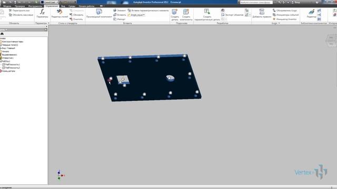The image size is (337, 189).
Task: Click the square cutout on the plate
Action: coord(123,79)
